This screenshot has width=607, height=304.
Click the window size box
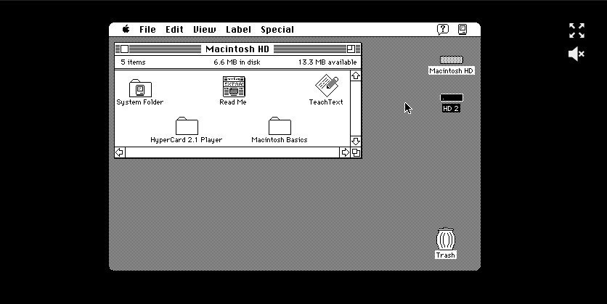356,152
